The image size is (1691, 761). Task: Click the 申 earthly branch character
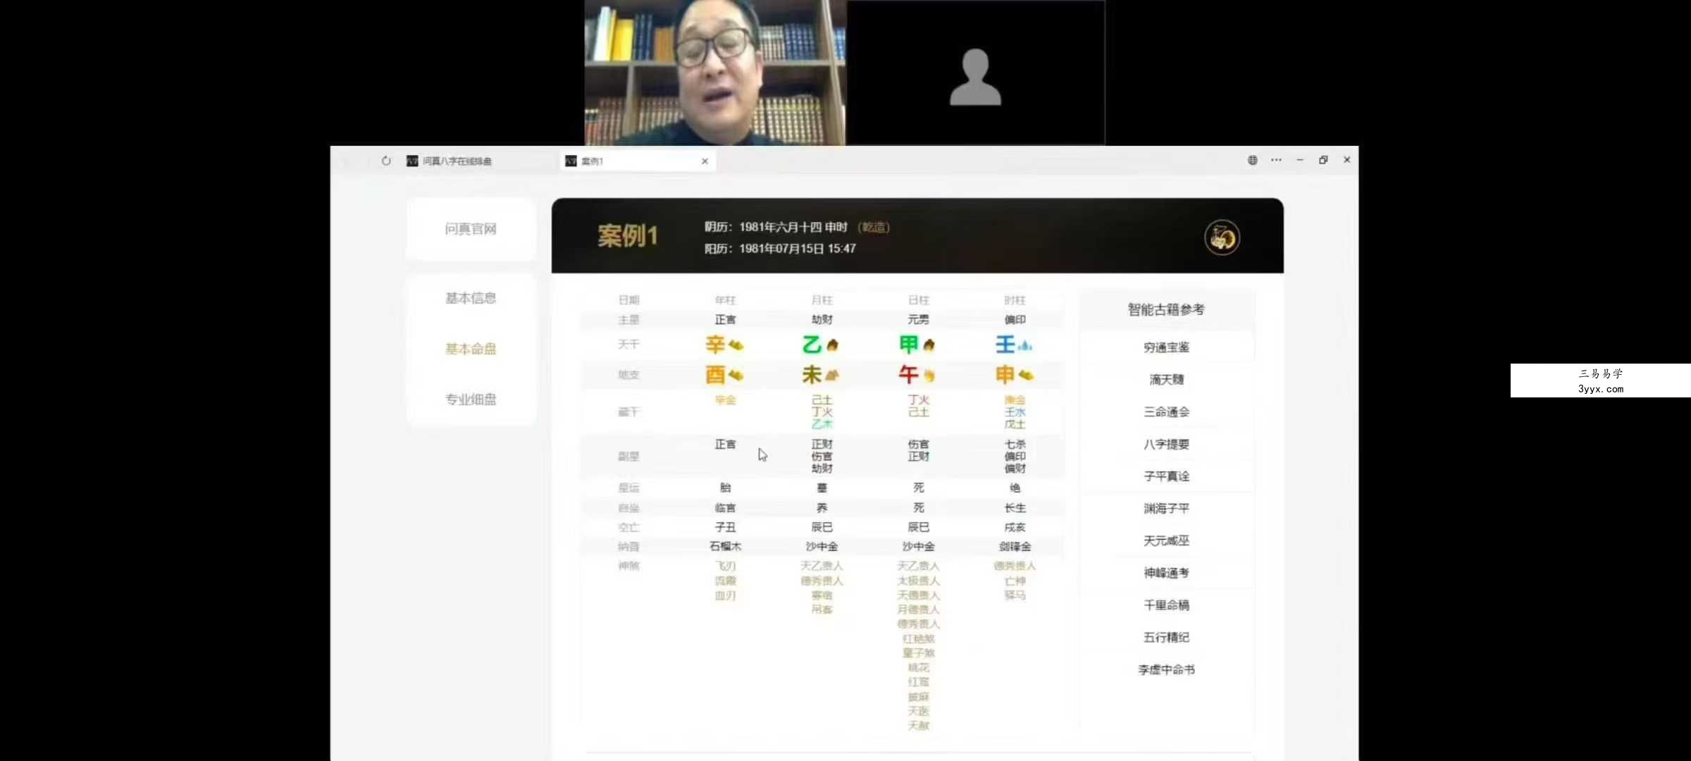tap(1005, 375)
